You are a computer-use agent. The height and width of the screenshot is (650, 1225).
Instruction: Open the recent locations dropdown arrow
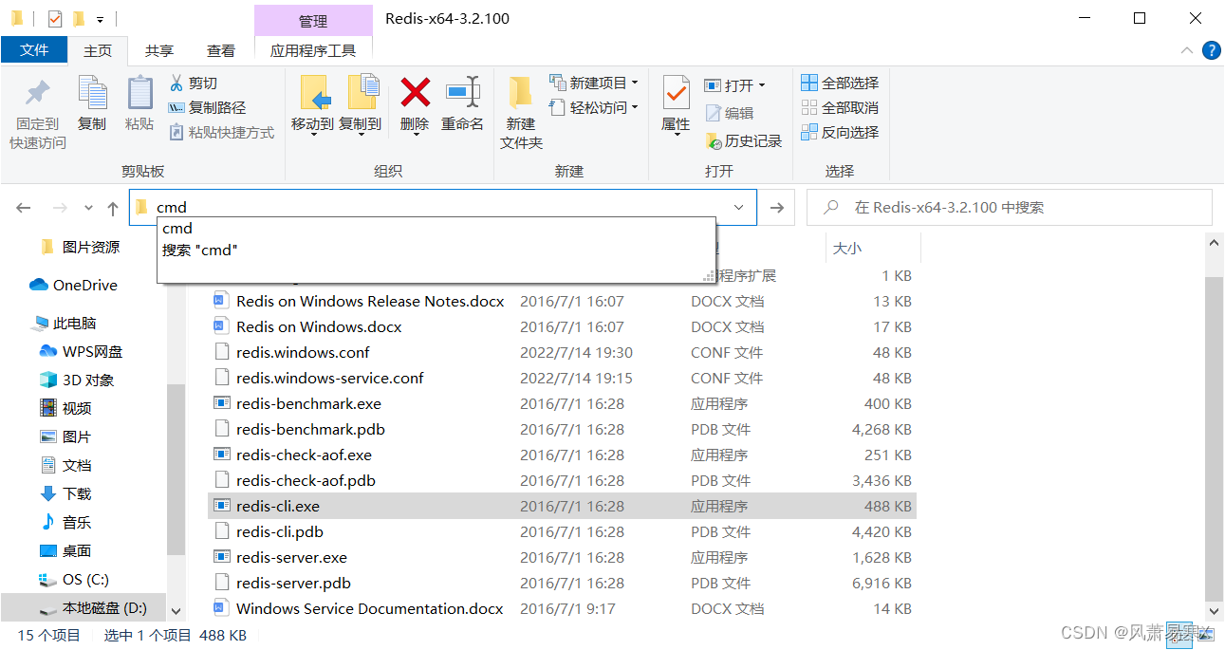coord(88,208)
